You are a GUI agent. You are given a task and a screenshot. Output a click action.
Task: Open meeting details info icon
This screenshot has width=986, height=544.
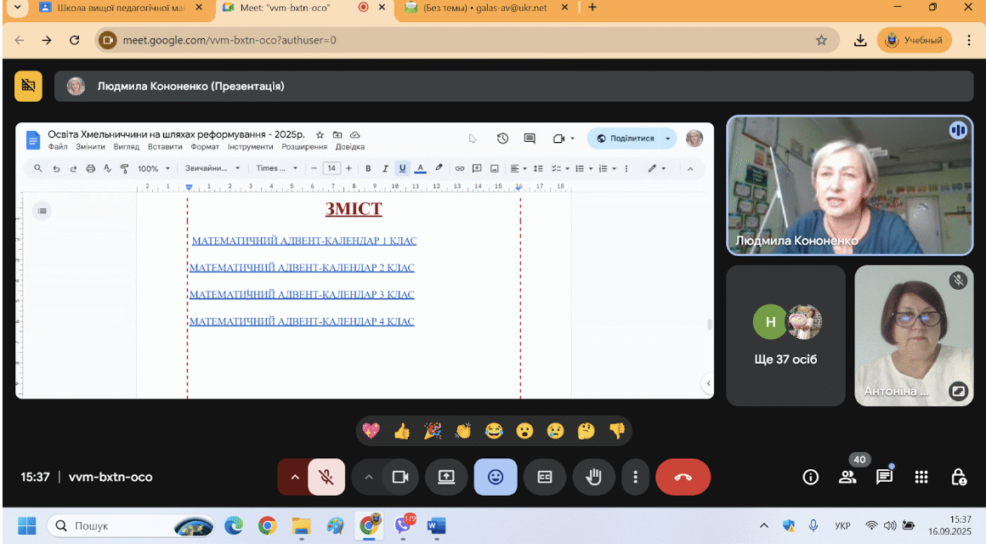click(811, 478)
